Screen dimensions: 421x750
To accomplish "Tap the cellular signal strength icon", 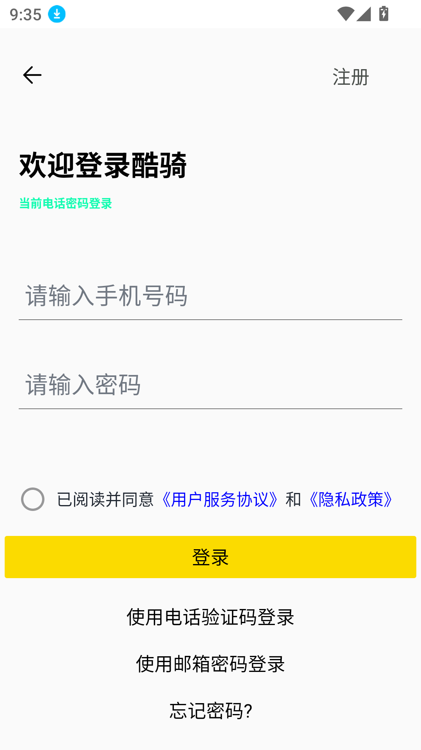I will tap(363, 14).
